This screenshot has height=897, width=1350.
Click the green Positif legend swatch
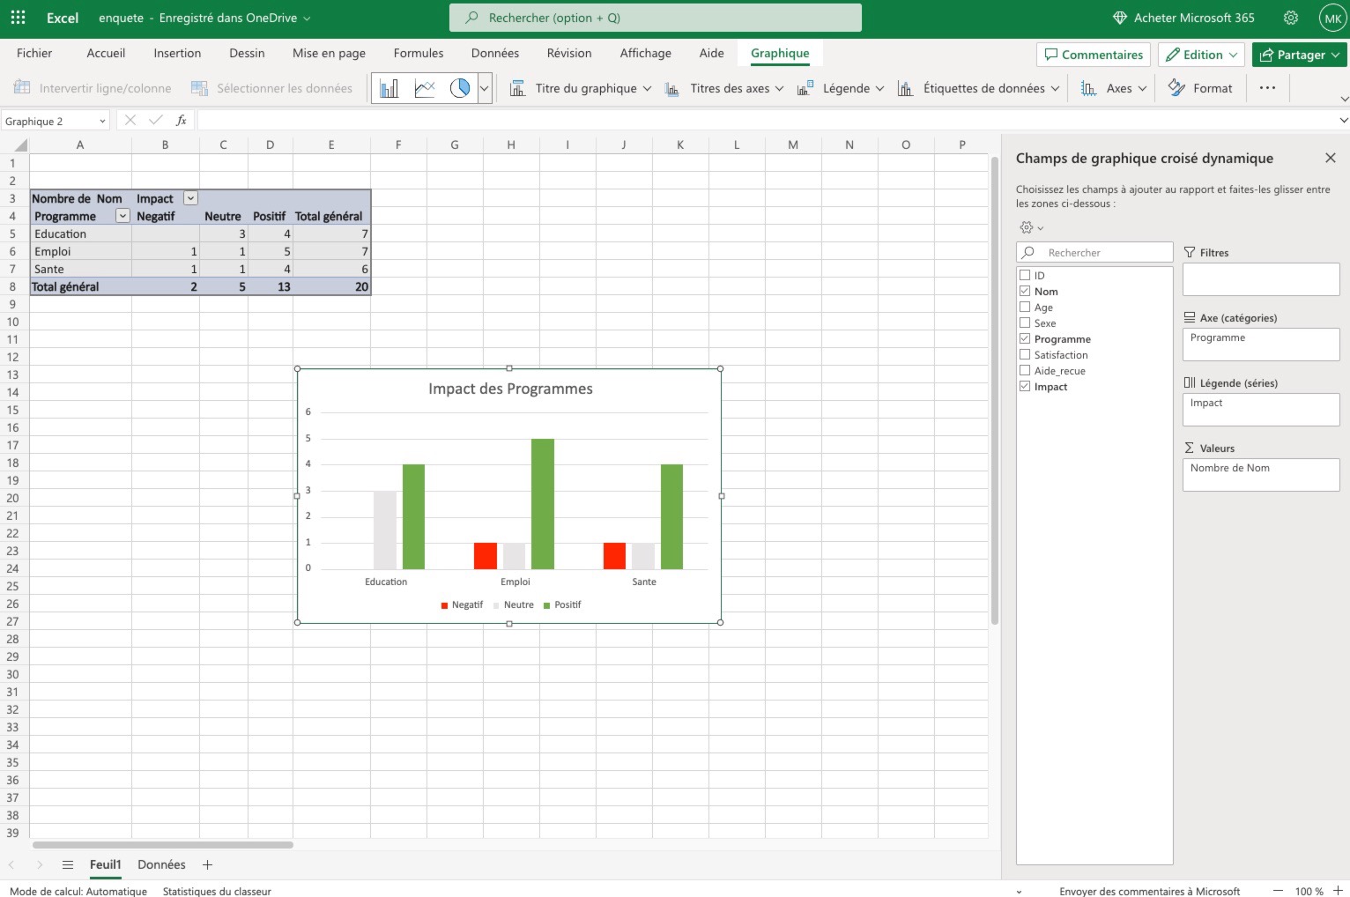coord(546,605)
